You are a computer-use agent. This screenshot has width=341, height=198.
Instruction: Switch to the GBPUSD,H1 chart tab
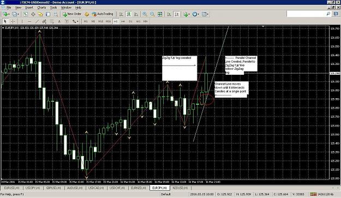(x=53, y=188)
